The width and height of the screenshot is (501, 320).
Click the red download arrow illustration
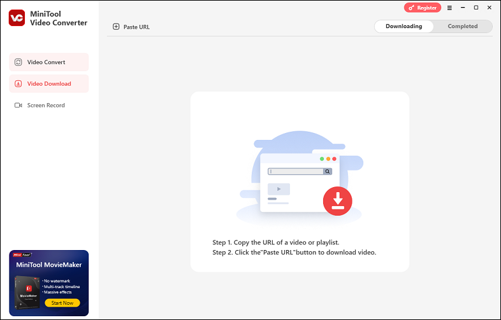(x=338, y=201)
